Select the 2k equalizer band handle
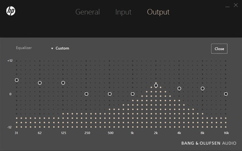This screenshot has width=242, height=151. 156,85
